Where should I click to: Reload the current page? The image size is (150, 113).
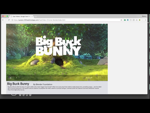(x=9, y=20)
